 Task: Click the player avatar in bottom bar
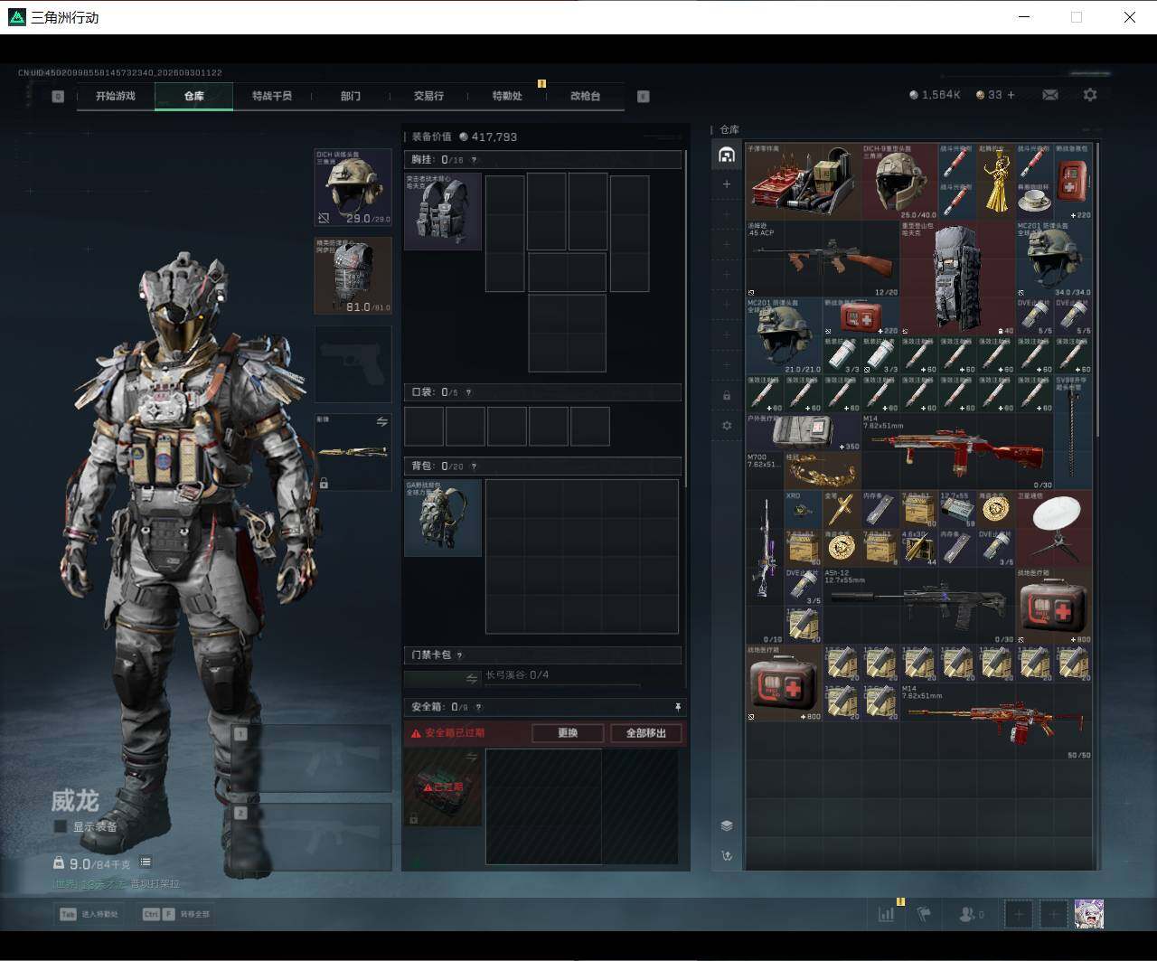[1089, 914]
